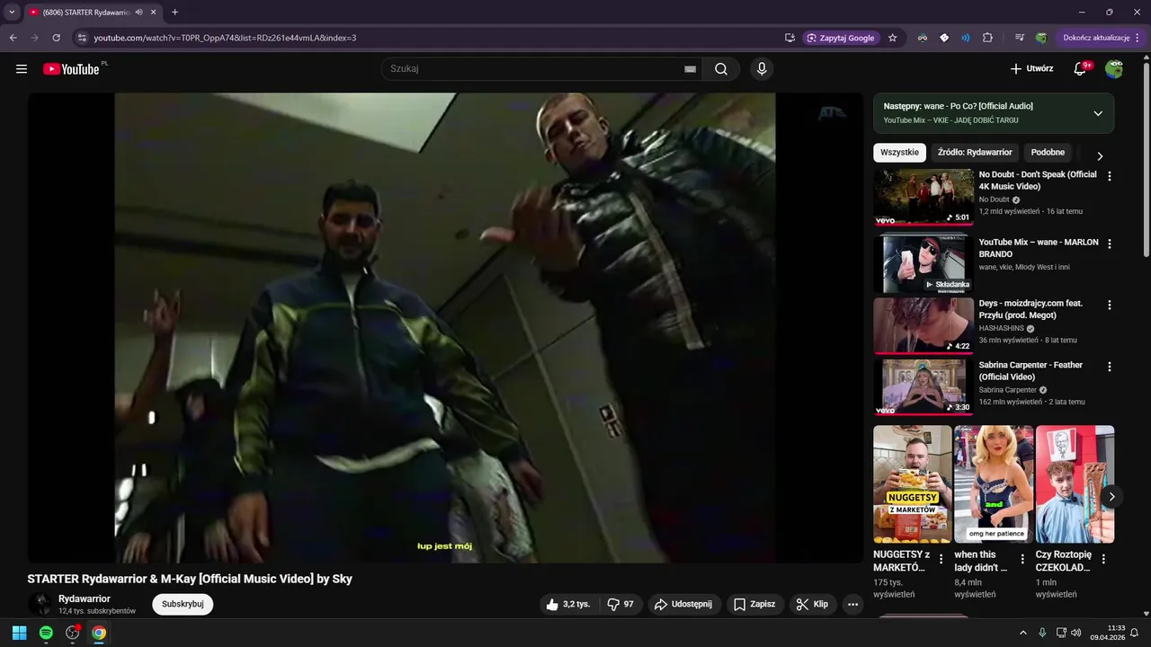Open the Sabrina Carpenter Feather thumbnail
The image size is (1151, 647).
[923, 387]
